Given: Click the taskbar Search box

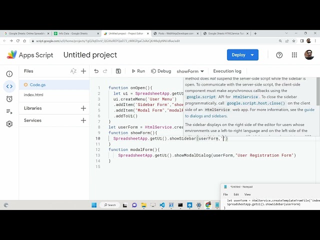Looking at the screenshot, I should click(x=110, y=205).
